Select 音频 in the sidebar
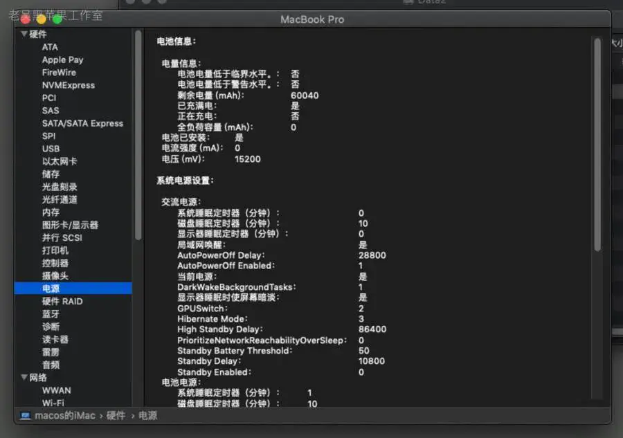Screen dimensions: 623x438 51,365
